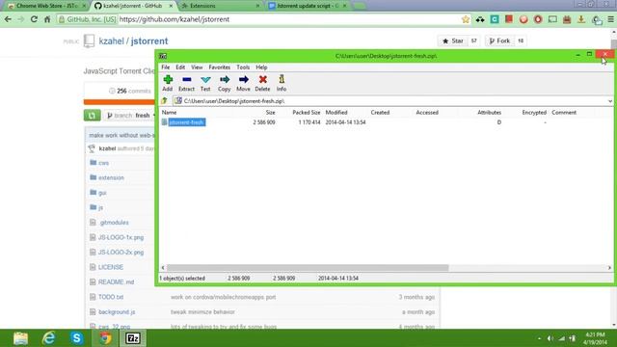Sort by the Packed Size column header

[307, 113]
